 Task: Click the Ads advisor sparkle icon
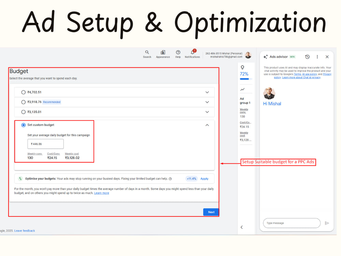(266, 57)
